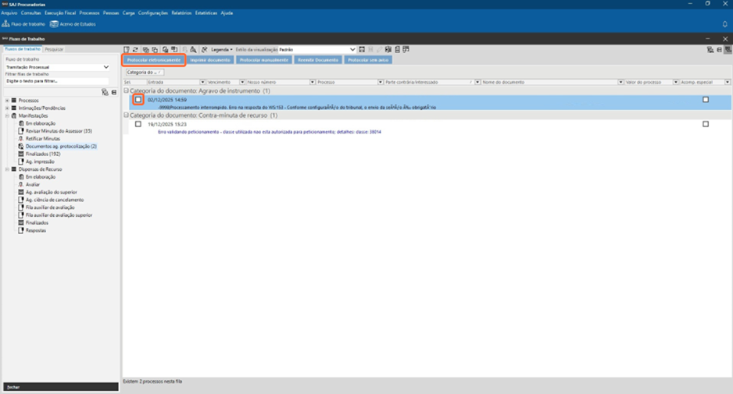Click the refresh icon in the queue toolbar
The height and width of the screenshot is (394, 733).
point(135,50)
